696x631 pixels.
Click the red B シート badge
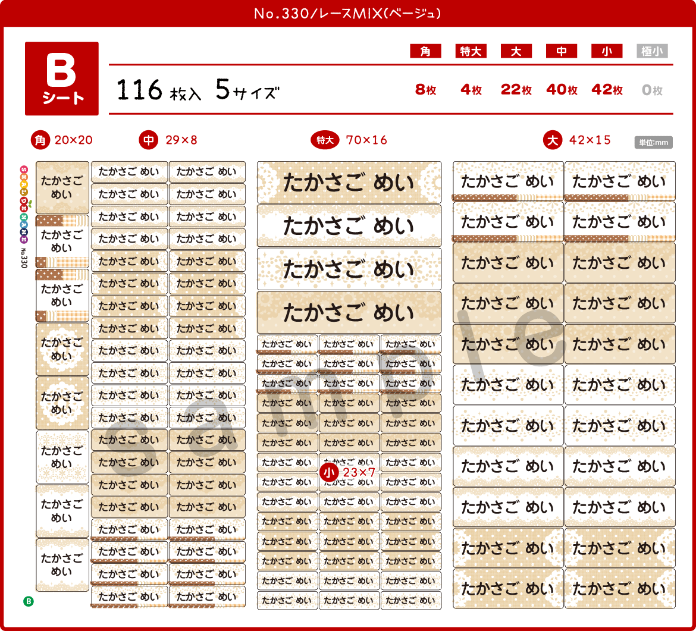click(x=62, y=79)
